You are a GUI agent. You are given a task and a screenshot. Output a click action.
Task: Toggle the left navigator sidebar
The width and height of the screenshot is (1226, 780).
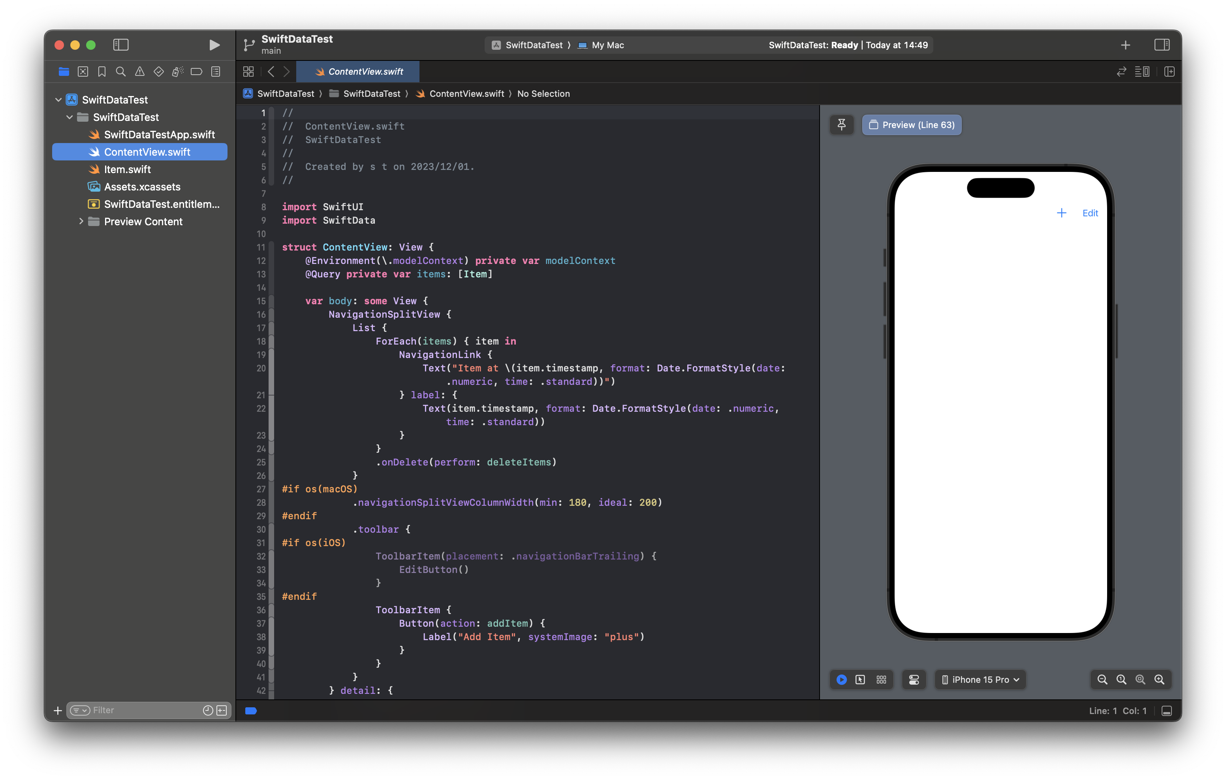121,45
